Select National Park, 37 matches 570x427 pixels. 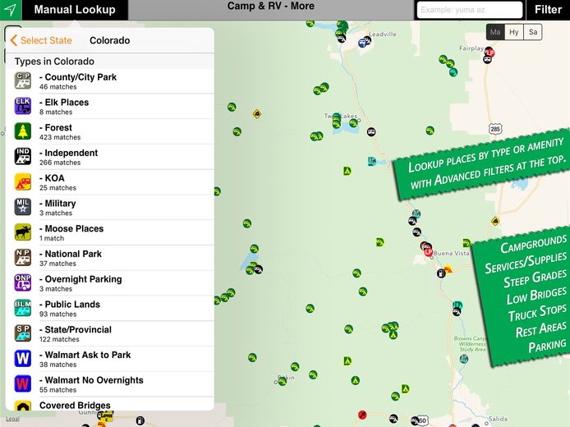coord(110,258)
